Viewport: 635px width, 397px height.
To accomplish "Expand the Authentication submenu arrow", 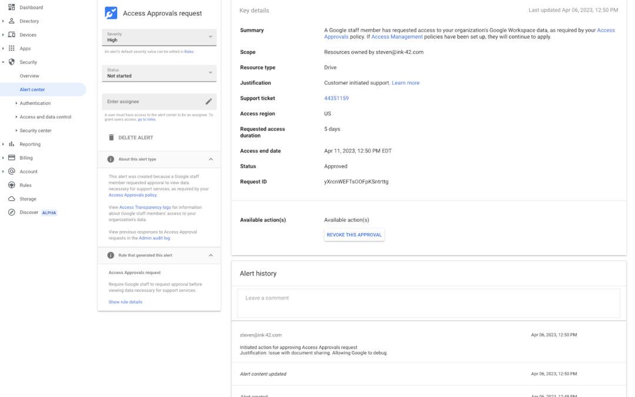I will 16,104.
